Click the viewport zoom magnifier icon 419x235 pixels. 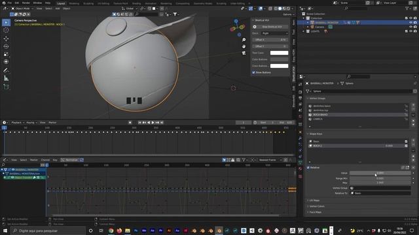[244, 40]
